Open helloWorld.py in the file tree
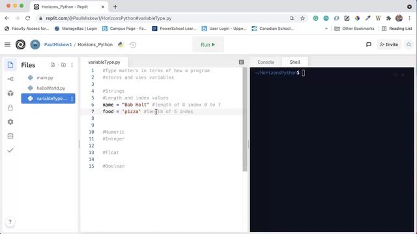Viewport: 417px width, 234px height. click(x=51, y=88)
